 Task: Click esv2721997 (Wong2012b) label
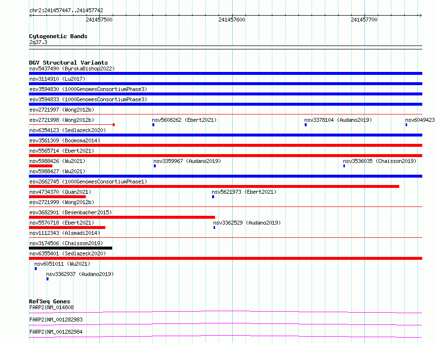coord(62,110)
